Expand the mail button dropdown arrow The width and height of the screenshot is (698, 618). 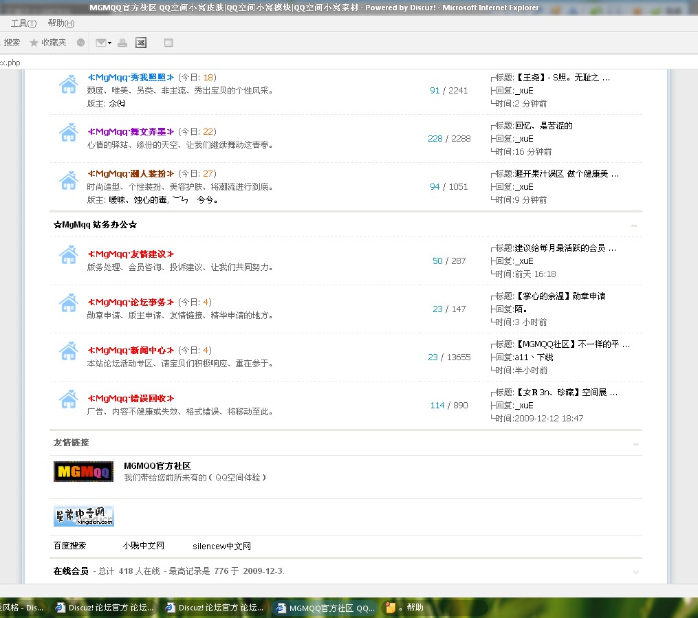[109, 43]
